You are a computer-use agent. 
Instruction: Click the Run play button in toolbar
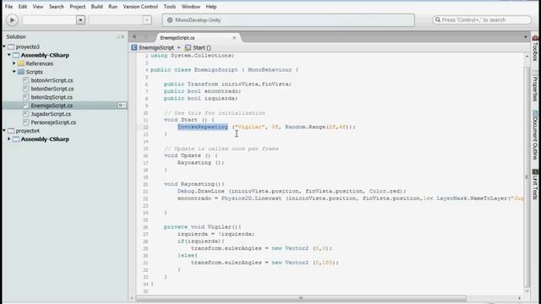12,20
